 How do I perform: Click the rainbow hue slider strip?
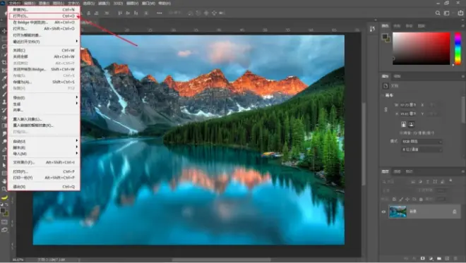tap(458, 49)
